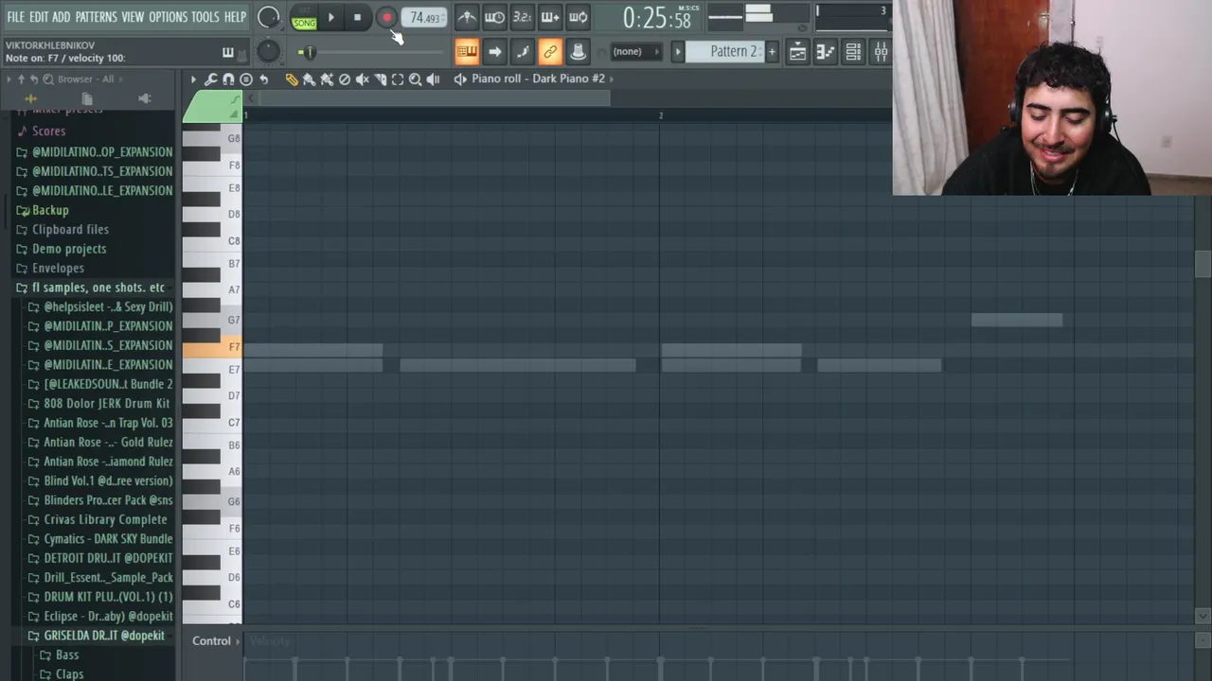Image resolution: width=1212 pixels, height=681 pixels.
Task: Open piano roll wrench tools menu
Action: click(210, 79)
